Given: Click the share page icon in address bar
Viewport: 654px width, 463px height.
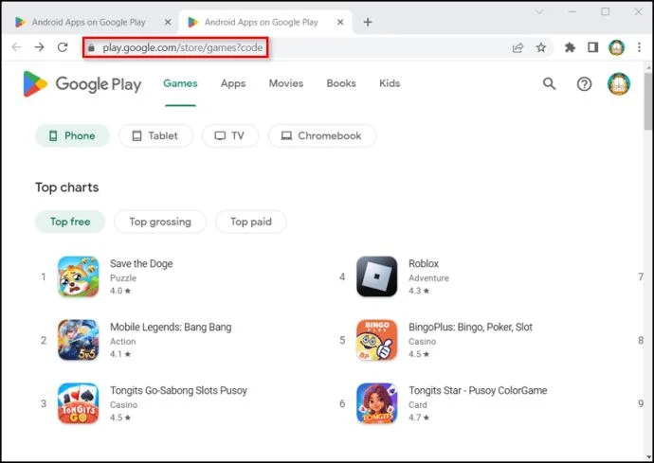Looking at the screenshot, I should 518,48.
